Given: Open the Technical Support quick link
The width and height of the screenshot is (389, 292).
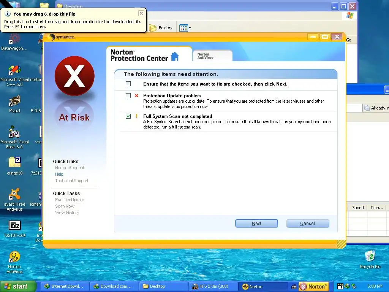Looking at the screenshot, I should [72, 181].
